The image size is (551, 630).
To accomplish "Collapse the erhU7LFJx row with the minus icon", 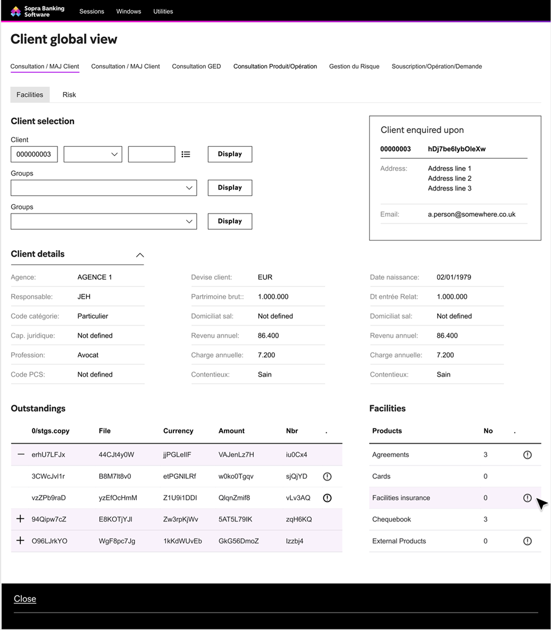I will [21, 454].
